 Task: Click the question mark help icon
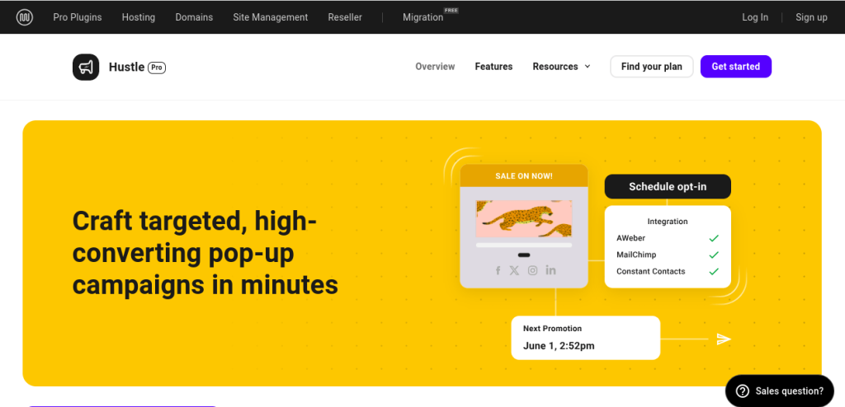point(743,391)
